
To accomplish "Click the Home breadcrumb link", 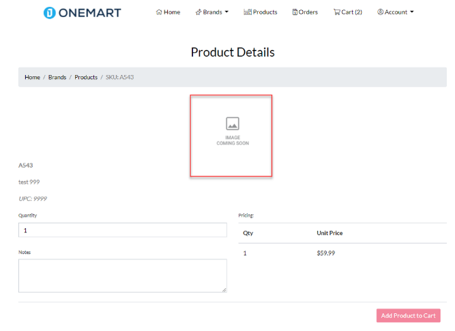I will [x=32, y=78].
